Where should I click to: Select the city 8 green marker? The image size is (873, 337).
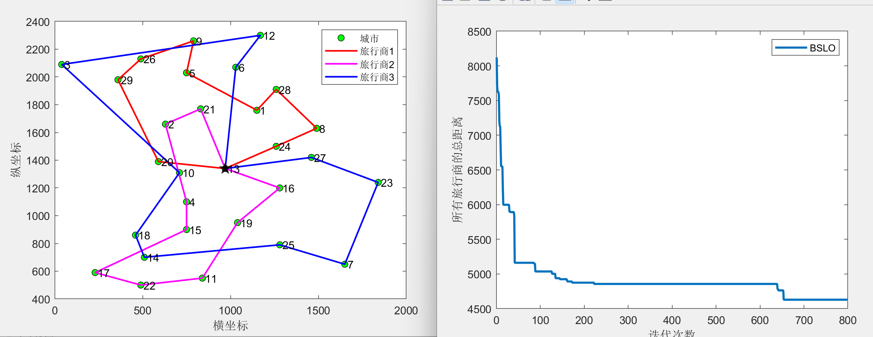316,128
